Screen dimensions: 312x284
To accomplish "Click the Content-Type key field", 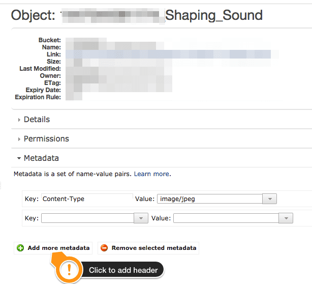I will click(x=86, y=199).
